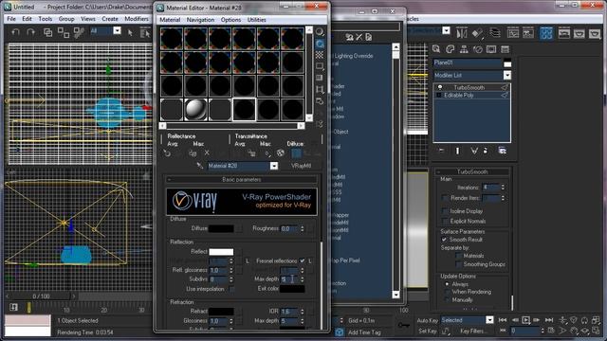Click the VRayMtl material type button
The height and width of the screenshot is (341, 607).
pyautogui.click(x=301, y=166)
